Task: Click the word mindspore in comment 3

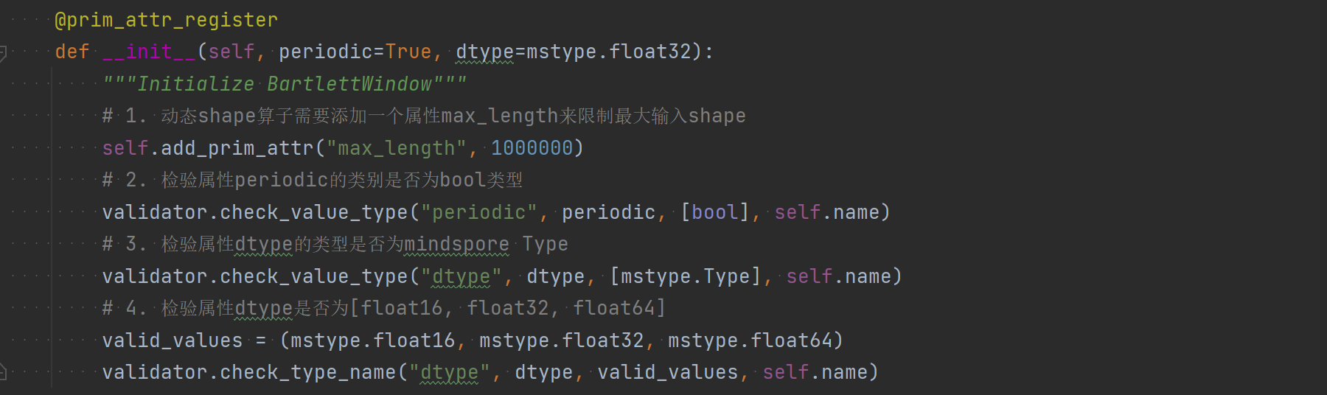Action: tap(456, 244)
